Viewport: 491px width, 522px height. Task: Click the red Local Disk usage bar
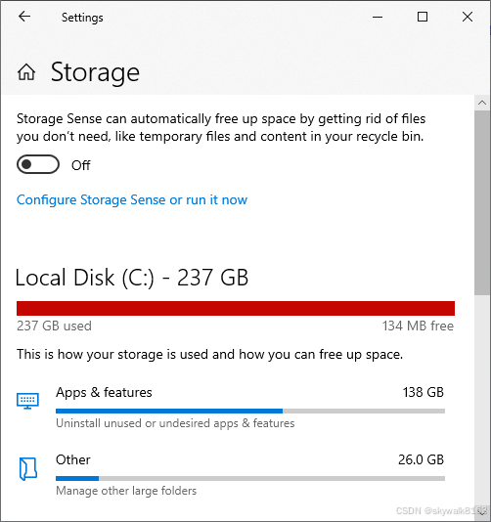(236, 308)
